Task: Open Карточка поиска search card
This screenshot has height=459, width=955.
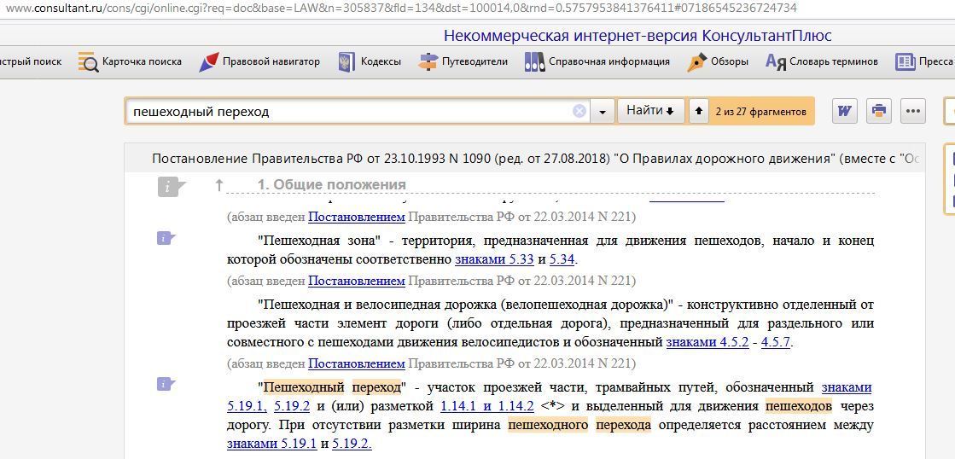Action: 131,61
